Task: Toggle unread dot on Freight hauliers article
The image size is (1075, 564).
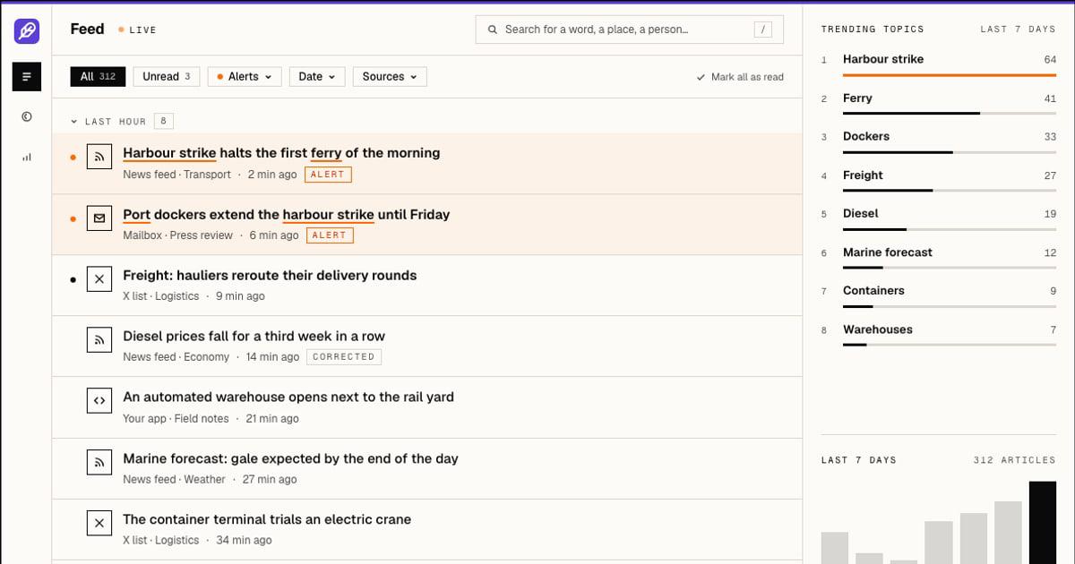Action: point(73,279)
